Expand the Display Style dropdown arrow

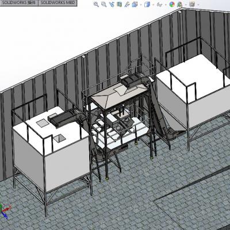pos(153,5)
